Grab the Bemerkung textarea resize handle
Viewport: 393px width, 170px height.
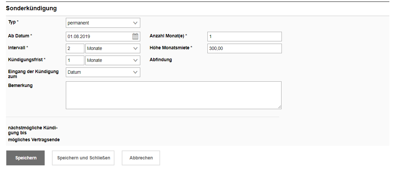(x=280, y=107)
